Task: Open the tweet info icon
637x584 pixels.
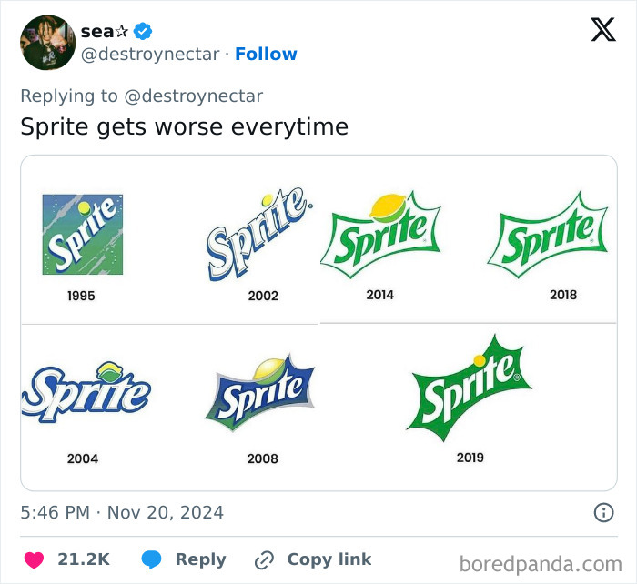Action: 603,513
